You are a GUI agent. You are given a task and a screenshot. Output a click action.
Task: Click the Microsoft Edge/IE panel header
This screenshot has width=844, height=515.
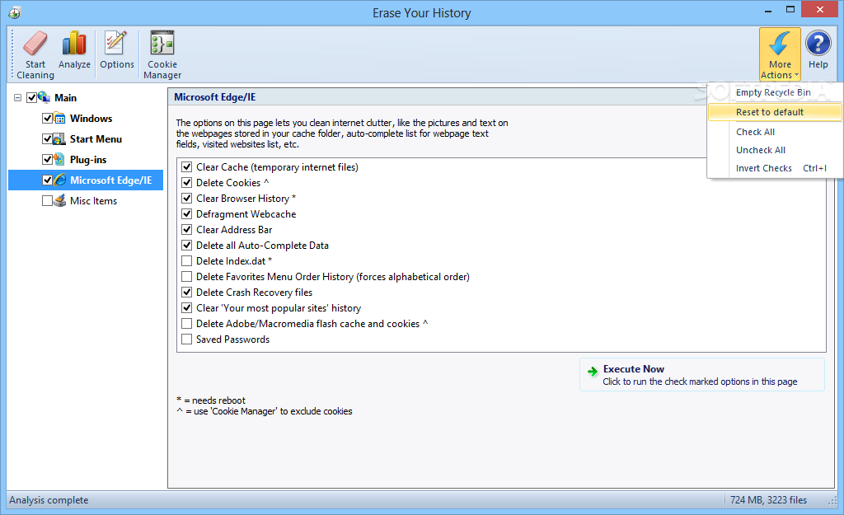[x=215, y=97]
